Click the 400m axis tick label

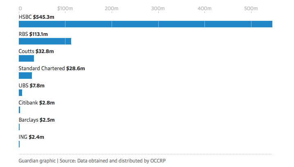click(204, 8)
